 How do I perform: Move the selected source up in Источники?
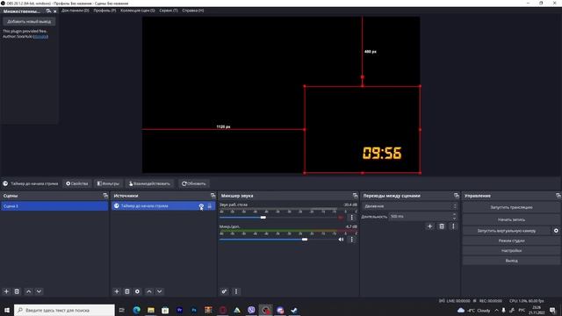pos(149,291)
